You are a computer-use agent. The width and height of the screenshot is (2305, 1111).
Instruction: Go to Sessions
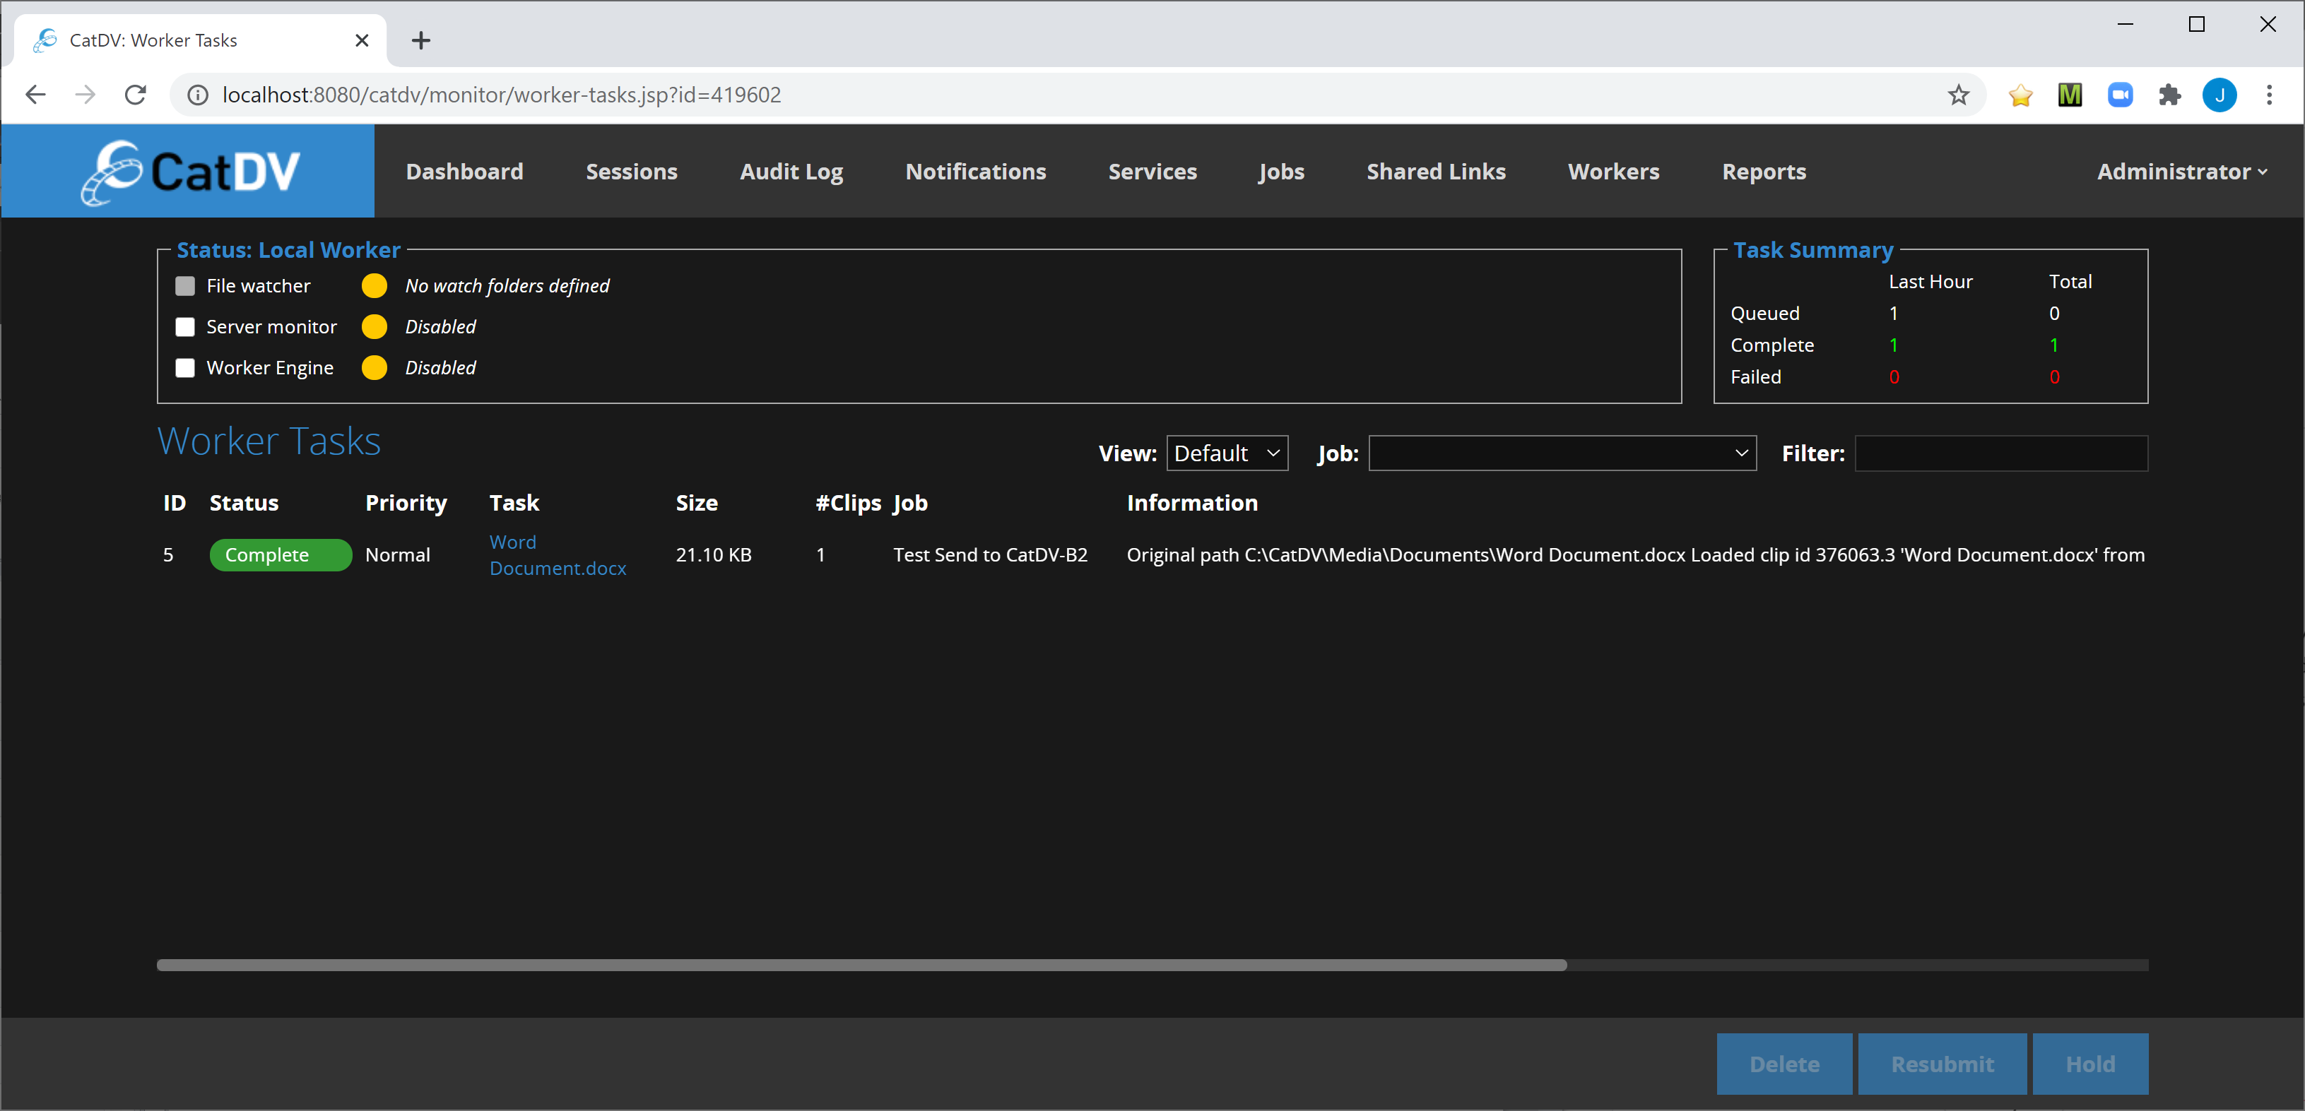pos(632,172)
